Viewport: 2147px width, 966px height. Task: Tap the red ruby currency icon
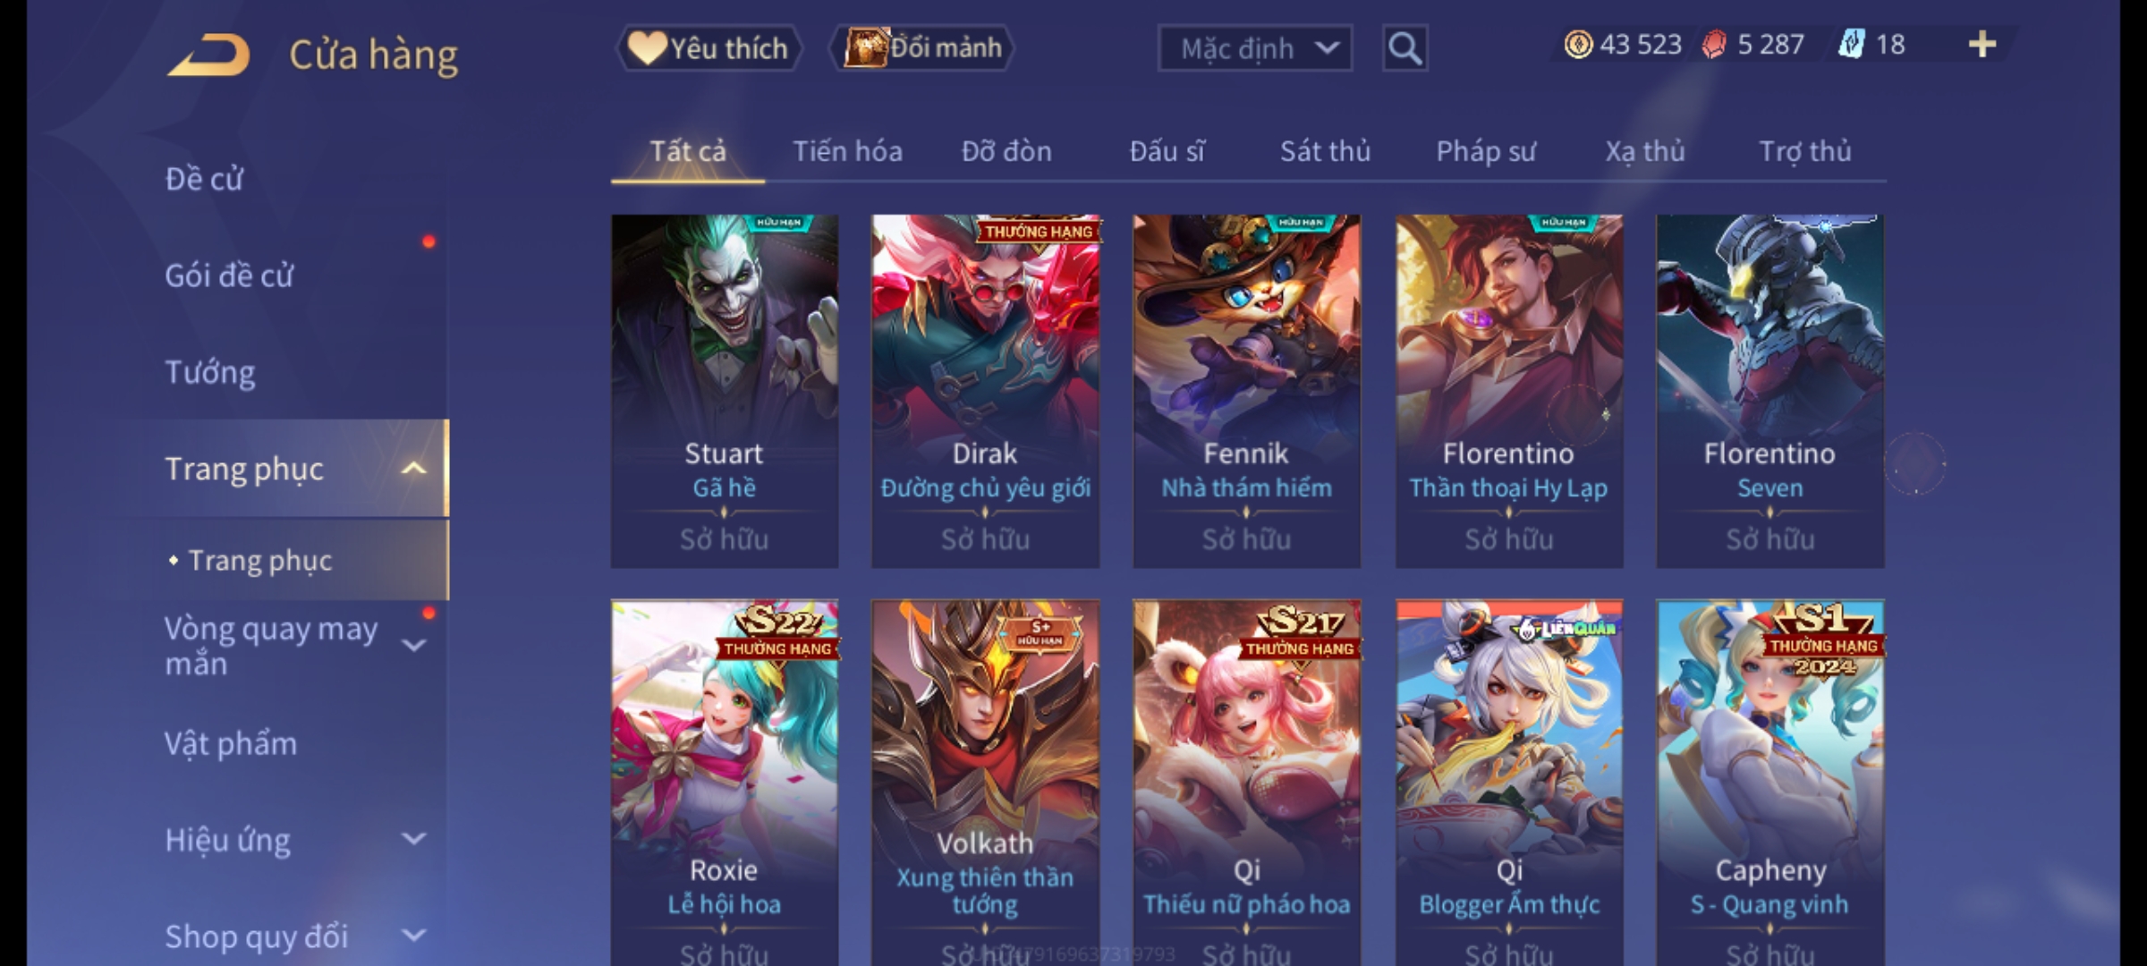1713,44
